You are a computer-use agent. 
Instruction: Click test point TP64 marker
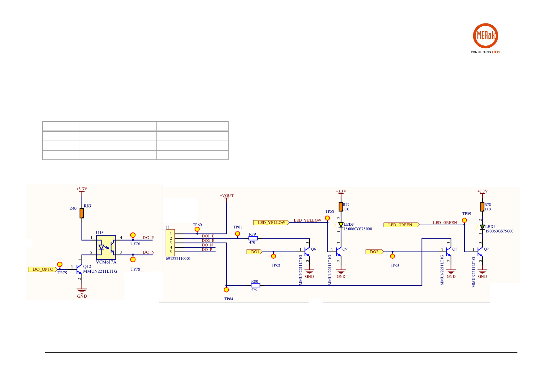tap(226, 290)
